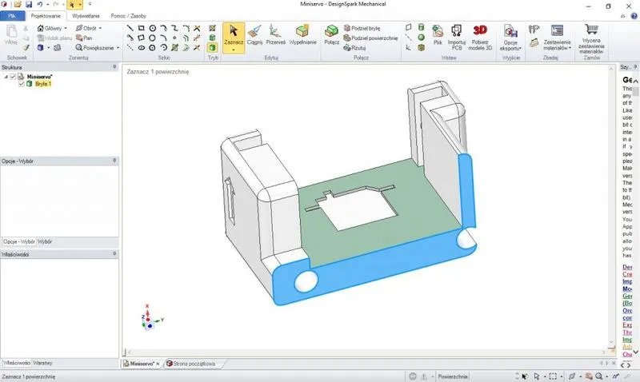Viewport: 640px width, 382px height.
Task: Select the Rzutuj project tool
Action: coord(354,48)
